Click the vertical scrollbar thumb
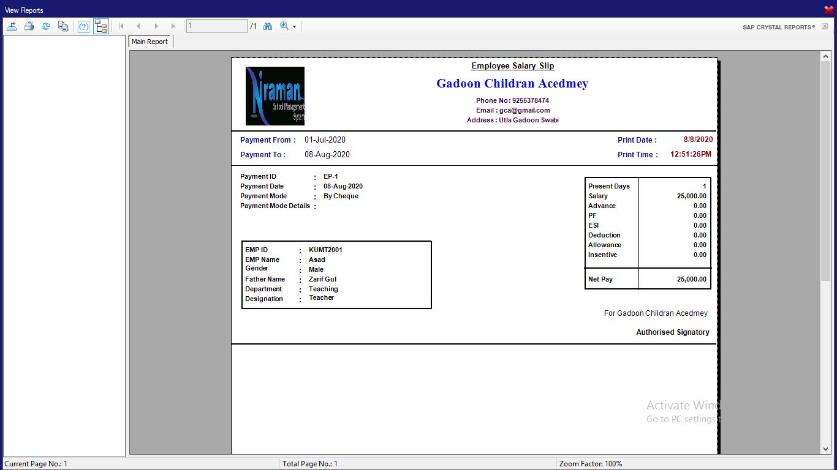The image size is (837, 470). tap(825, 171)
